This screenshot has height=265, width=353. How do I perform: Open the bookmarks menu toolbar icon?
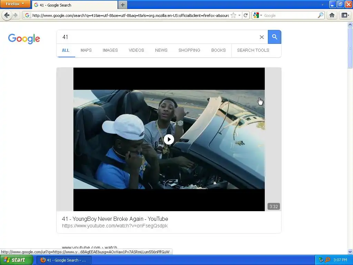point(345,15)
